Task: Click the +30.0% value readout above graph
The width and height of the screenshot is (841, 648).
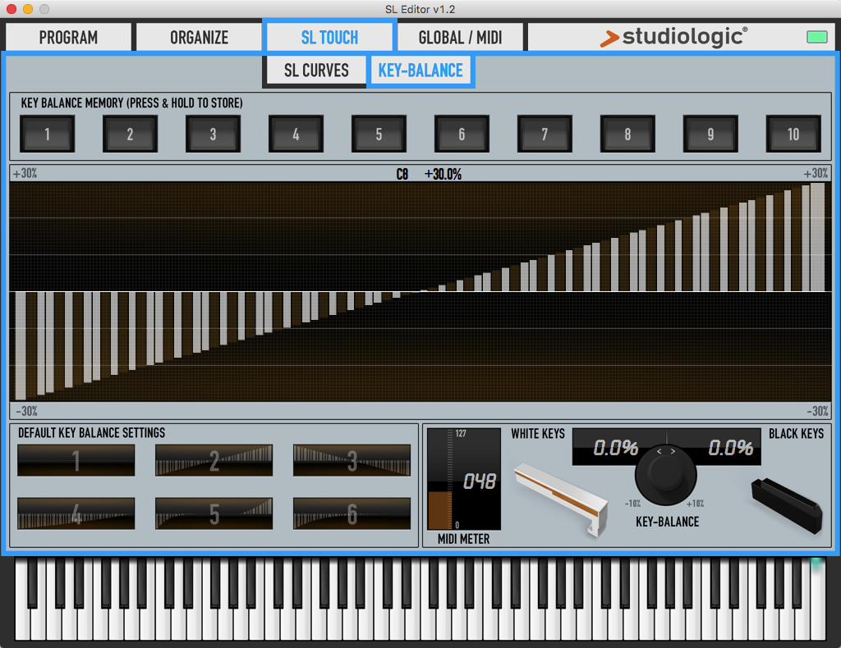Action: pos(443,174)
